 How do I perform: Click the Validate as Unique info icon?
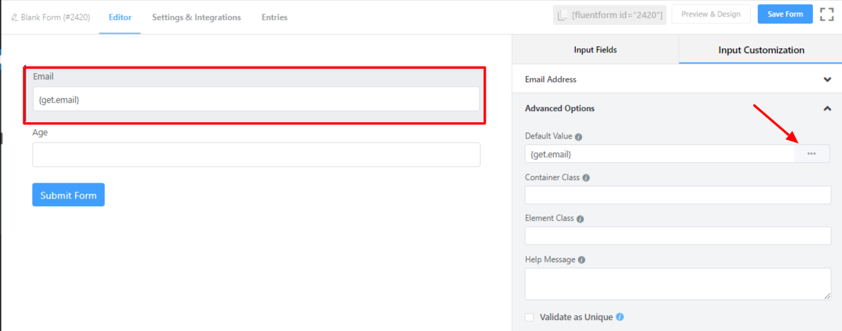(x=619, y=317)
